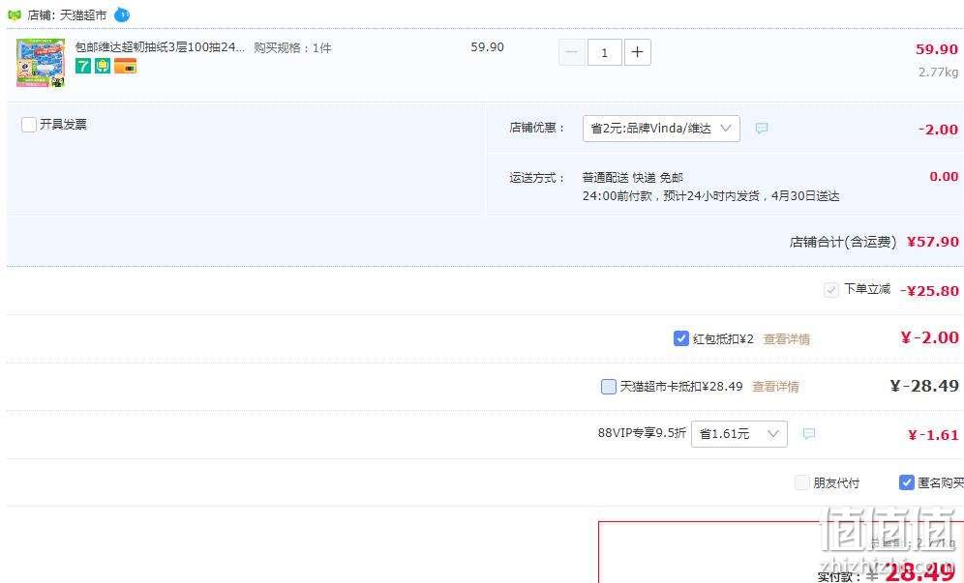Click the Tmall supermarket store logo icon
Screen dimensions: 964x583
15,15
